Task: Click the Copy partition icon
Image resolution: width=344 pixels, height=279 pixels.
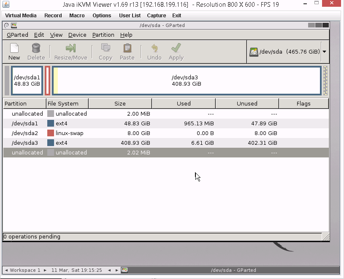Action: point(106,48)
